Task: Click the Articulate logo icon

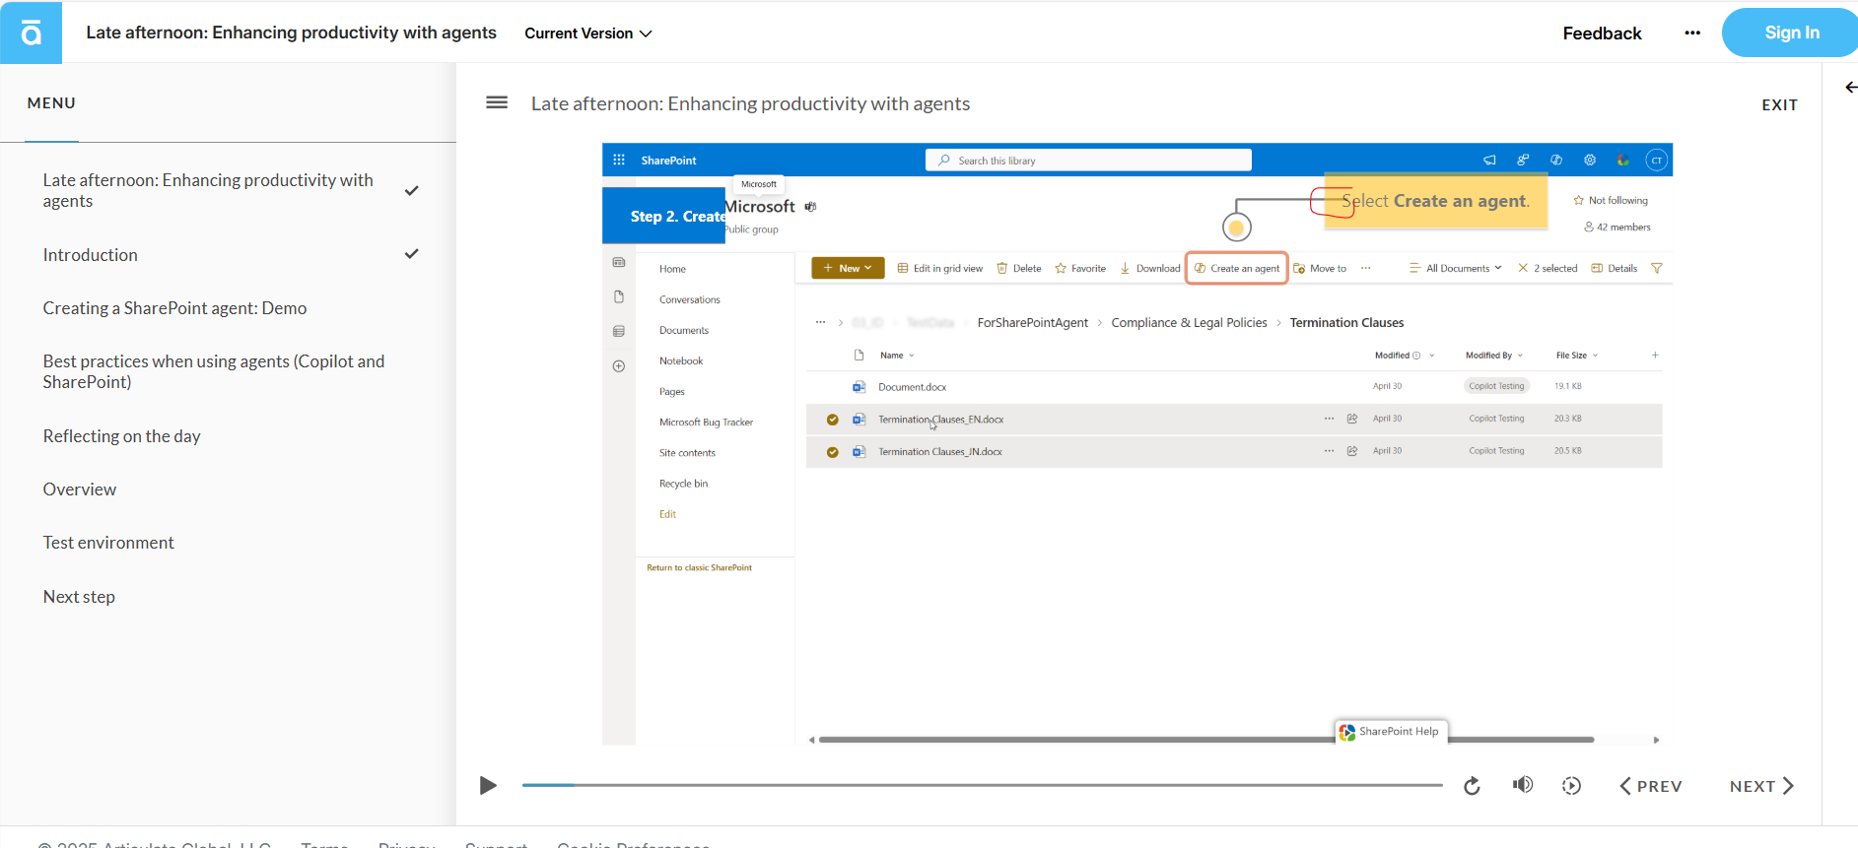Action: [31, 33]
